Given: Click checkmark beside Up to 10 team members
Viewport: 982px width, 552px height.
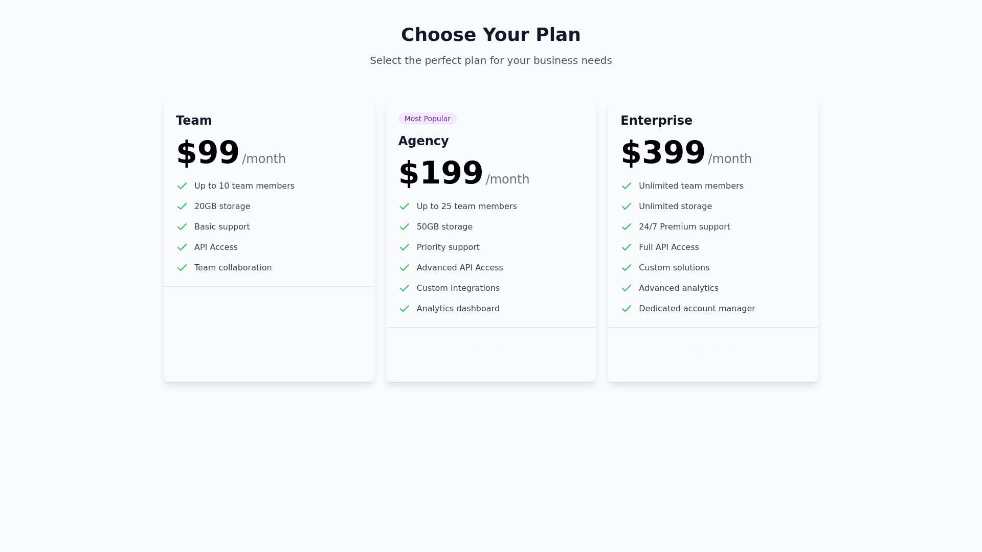Looking at the screenshot, I should tap(182, 186).
